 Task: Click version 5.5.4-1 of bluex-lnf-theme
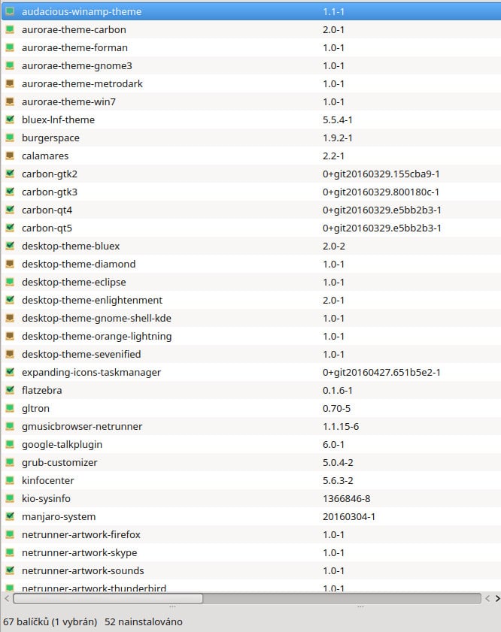(x=338, y=119)
